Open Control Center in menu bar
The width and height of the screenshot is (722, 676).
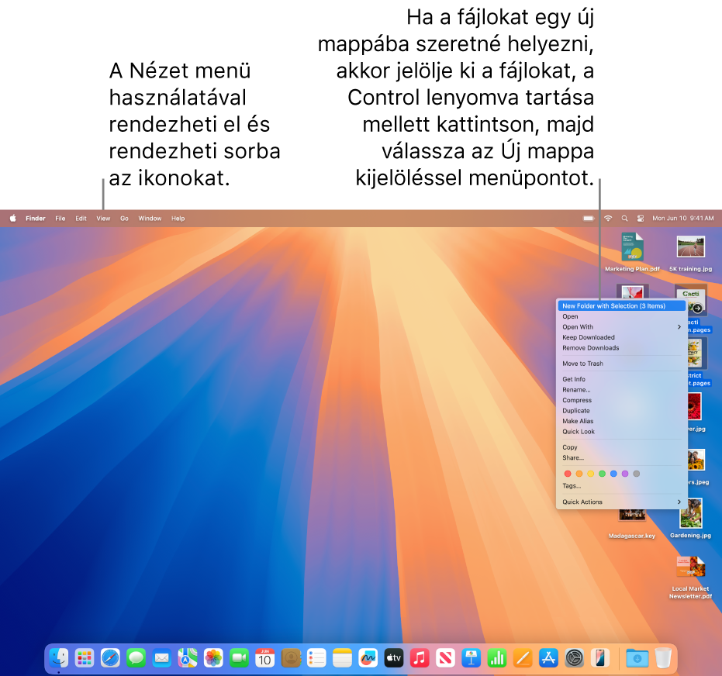point(641,219)
